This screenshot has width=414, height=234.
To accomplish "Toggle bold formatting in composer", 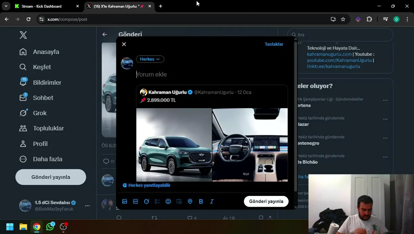I will pyautogui.click(x=201, y=201).
